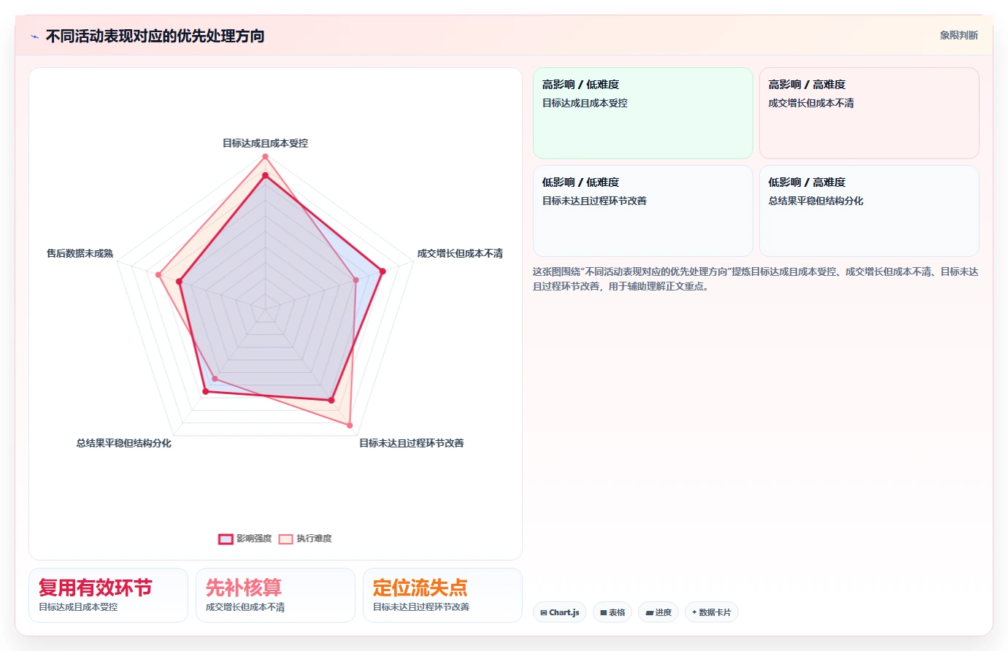Click subtitle under 先补核算 heading
Viewport: 1008px width, 651px height.
tap(245, 607)
